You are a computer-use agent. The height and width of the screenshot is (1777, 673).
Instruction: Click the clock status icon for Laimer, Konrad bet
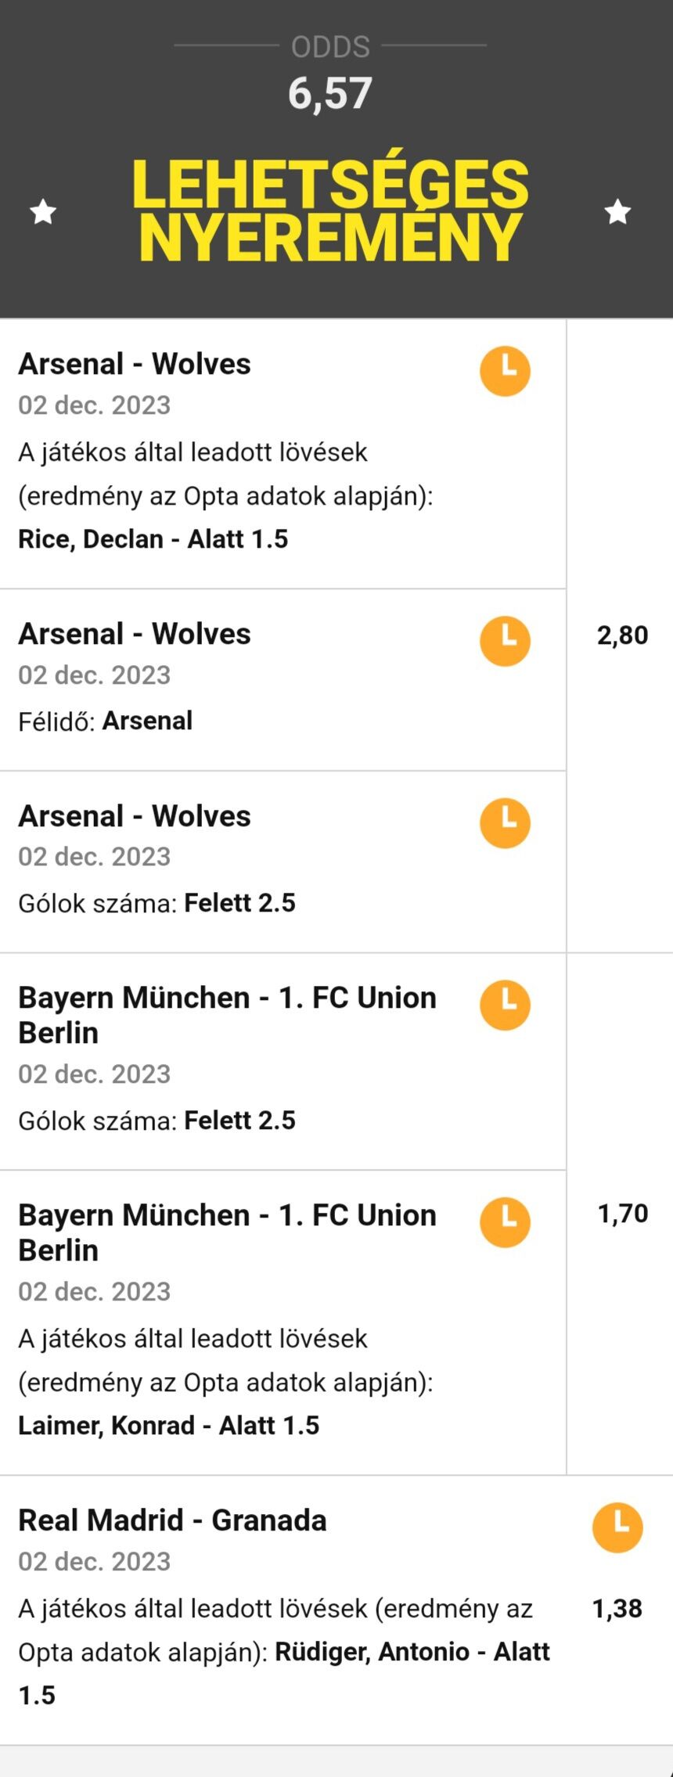pyautogui.click(x=505, y=1222)
